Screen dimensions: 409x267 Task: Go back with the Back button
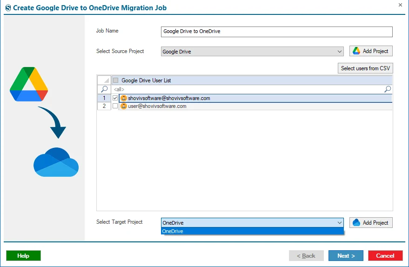(x=306, y=255)
